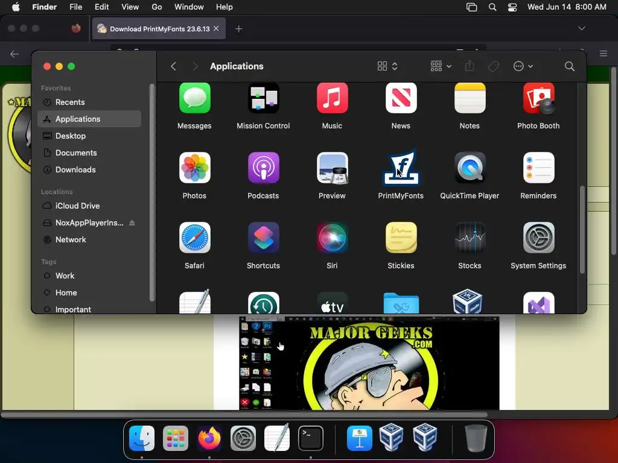Click the Finder window vertical scrollbar
Screen dimensions: 618x463
[x=582, y=230]
